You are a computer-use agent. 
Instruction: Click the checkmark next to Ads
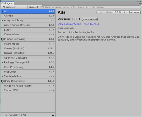click(2, 11)
